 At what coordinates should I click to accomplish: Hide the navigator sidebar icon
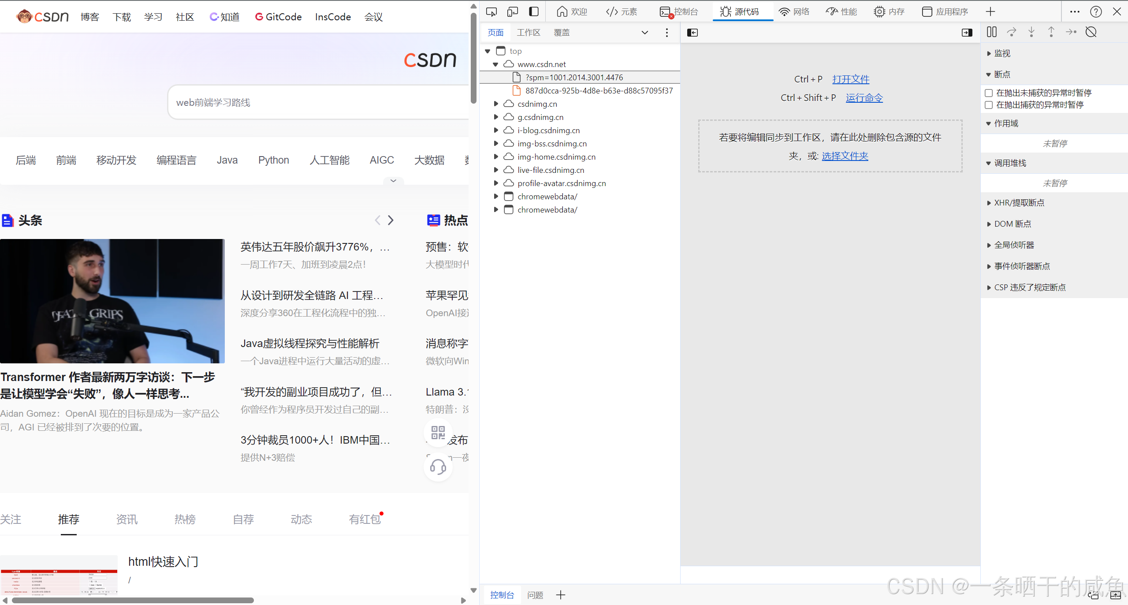[692, 33]
